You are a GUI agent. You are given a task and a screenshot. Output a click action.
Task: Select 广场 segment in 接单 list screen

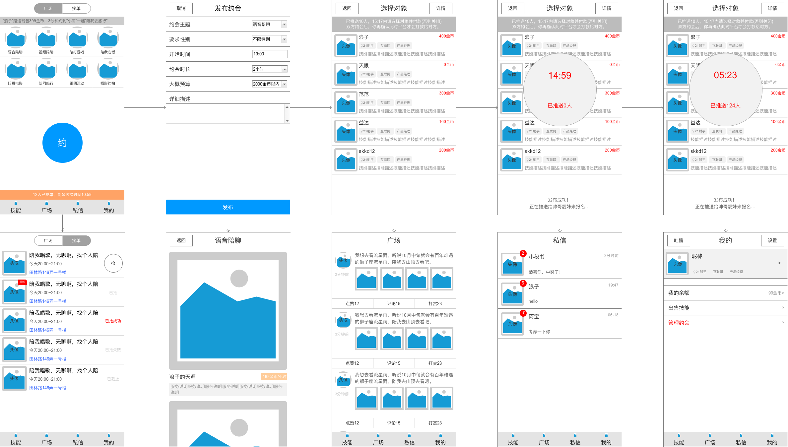tap(48, 240)
